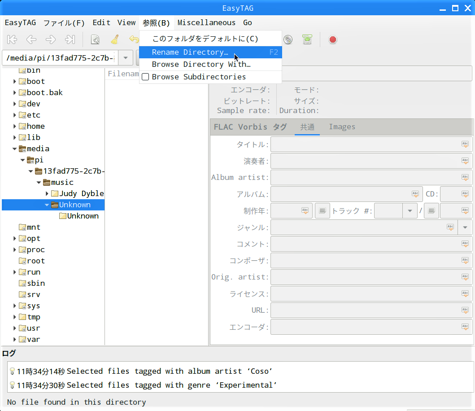This screenshot has width=475, height=411.
Task: Collapse the media folder
Action: (x=14, y=149)
